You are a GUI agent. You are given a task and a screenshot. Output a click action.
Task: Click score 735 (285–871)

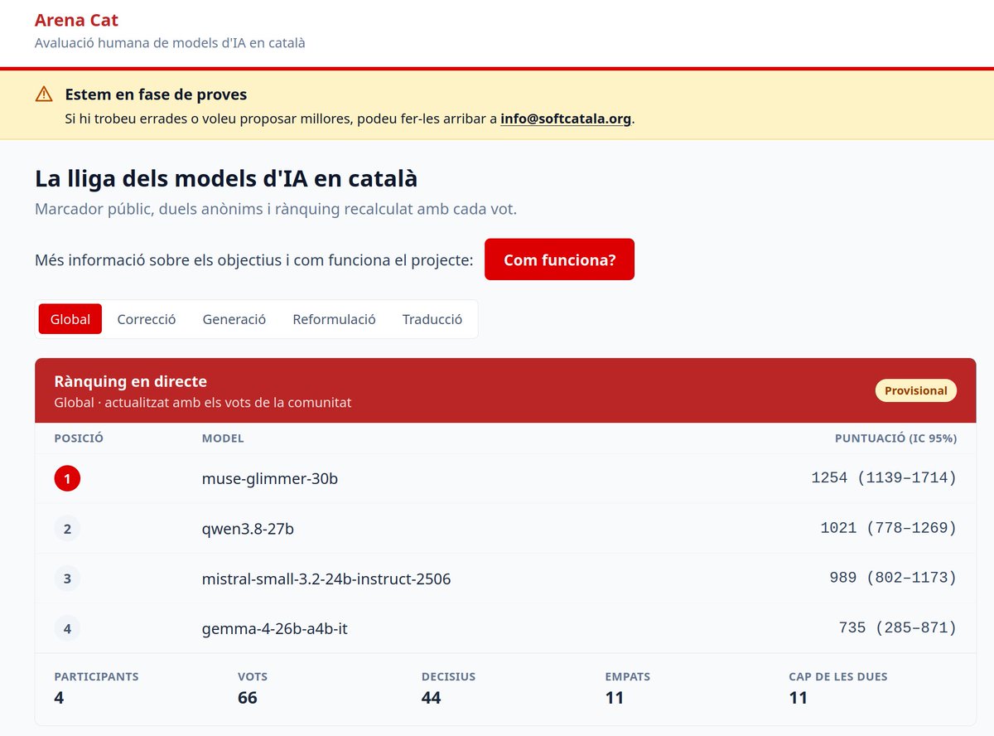click(898, 628)
